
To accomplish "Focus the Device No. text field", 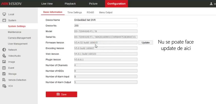I will tap(105, 26).
